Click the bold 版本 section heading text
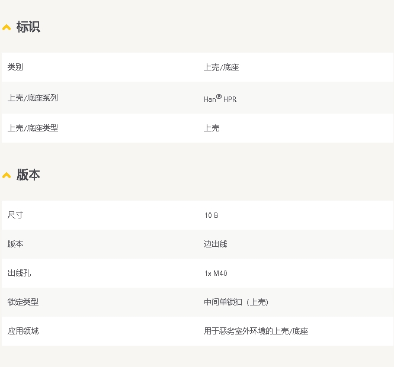 coord(28,175)
